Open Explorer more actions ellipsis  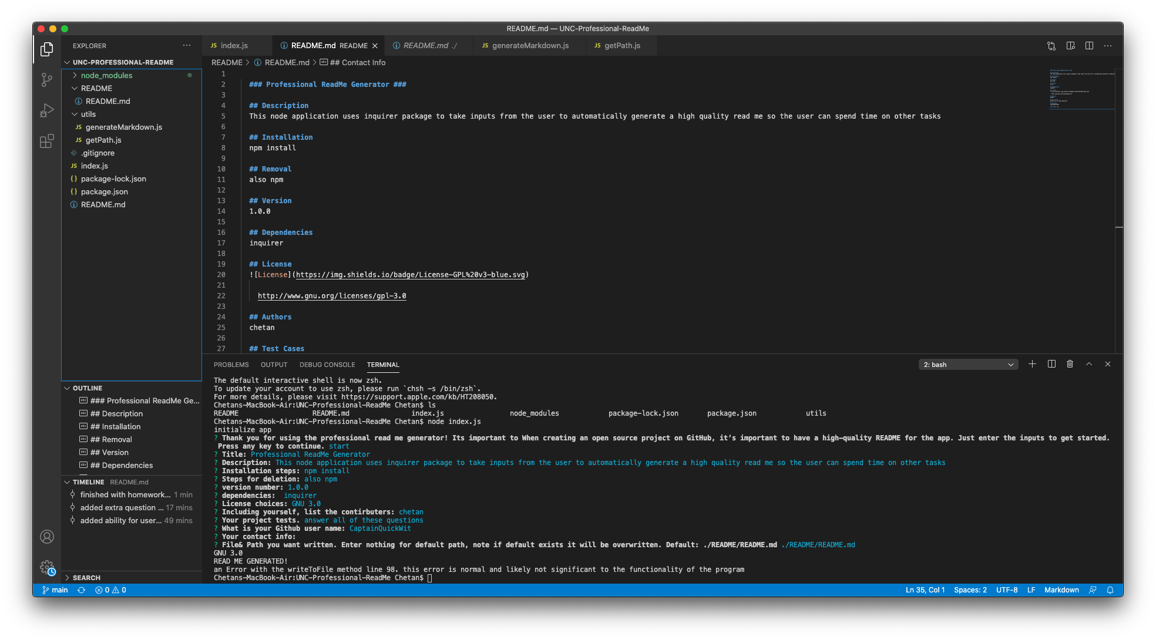tap(187, 45)
